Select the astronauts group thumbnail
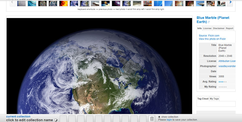242x122 pixels. click(211, 3)
